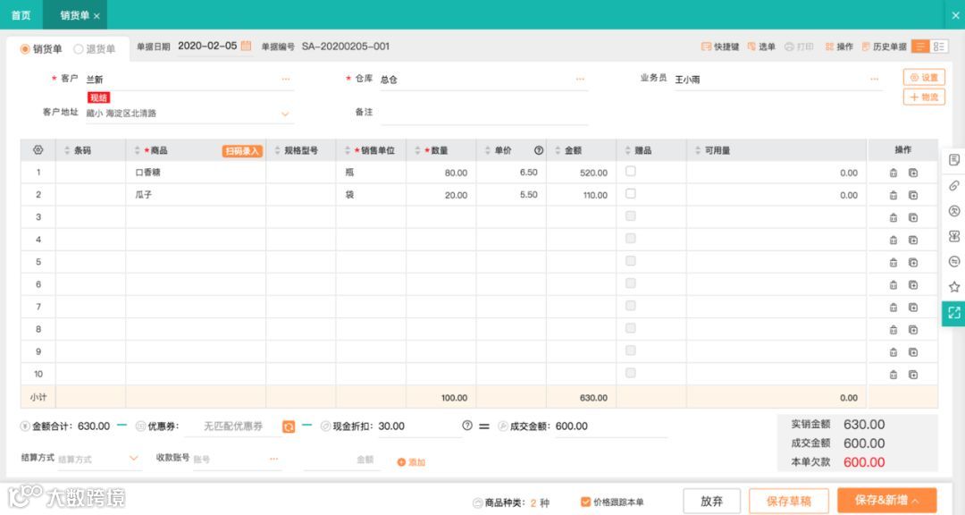Image resolution: width=965 pixels, height=515 pixels.
Task: Click the attachment paperclip icon in right sidebar
Action: [954, 185]
